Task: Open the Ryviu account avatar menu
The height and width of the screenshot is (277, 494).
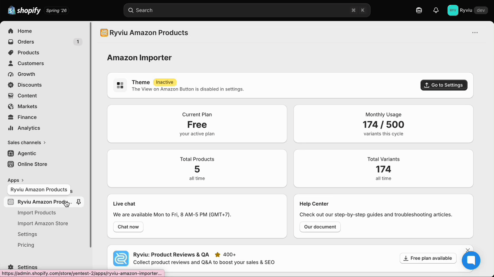Action: pyautogui.click(x=453, y=10)
